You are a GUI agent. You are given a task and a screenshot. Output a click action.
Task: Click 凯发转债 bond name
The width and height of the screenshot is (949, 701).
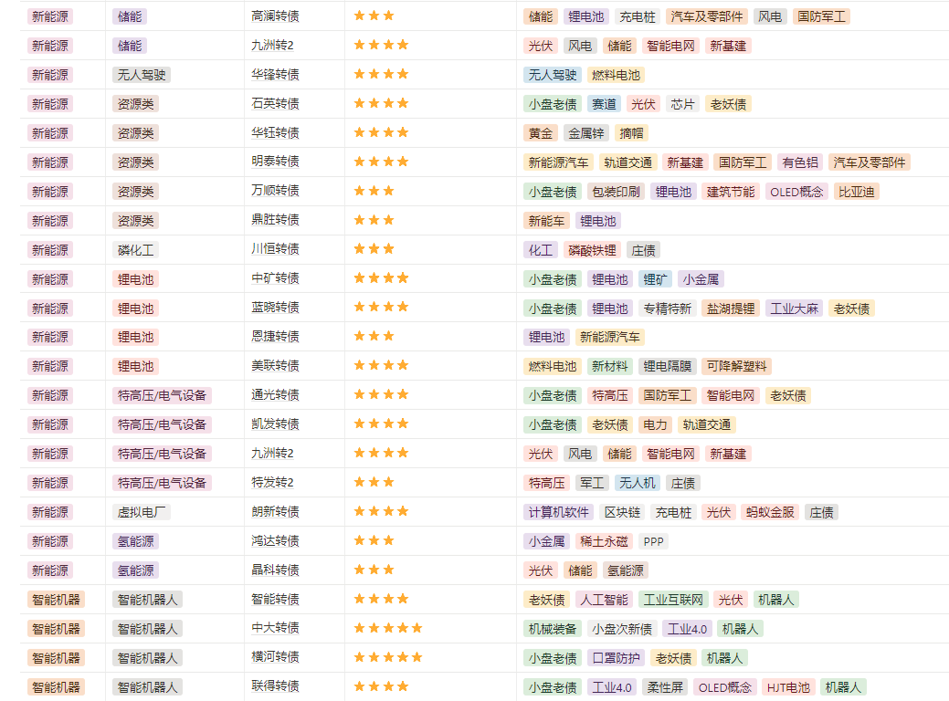275,424
